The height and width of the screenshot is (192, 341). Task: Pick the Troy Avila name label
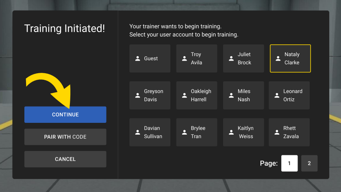[x=197, y=59]
